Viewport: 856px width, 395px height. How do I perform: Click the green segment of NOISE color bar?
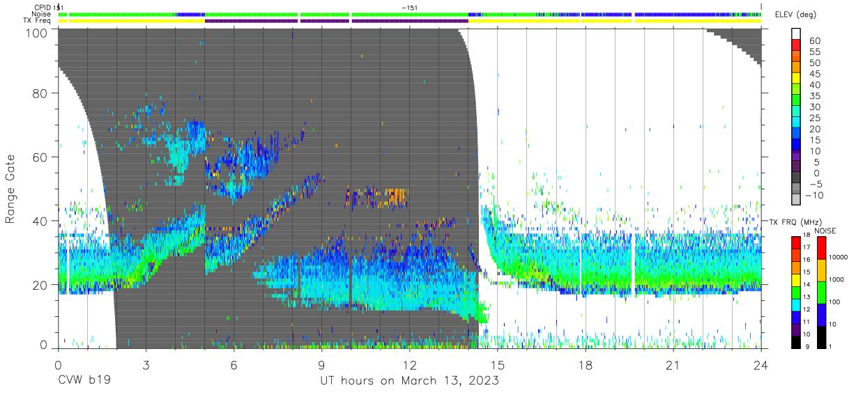pyautogui.click(x=822, y=291)
